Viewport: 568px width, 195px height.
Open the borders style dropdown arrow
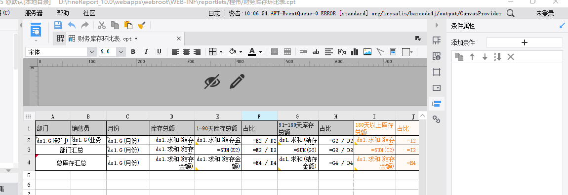221,52
